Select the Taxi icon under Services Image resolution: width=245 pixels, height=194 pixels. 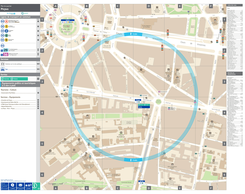(x=3, y=69)
